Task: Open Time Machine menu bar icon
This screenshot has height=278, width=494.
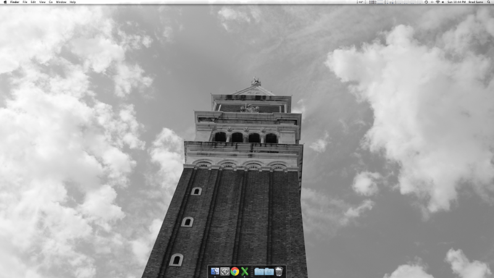Action: (x=426, y=2)
